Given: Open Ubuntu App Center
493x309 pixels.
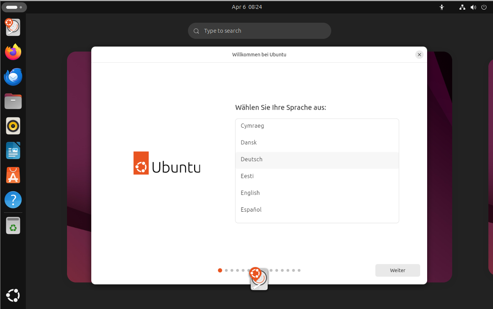Looking at the screenshot, I should [x=13, y=175].
